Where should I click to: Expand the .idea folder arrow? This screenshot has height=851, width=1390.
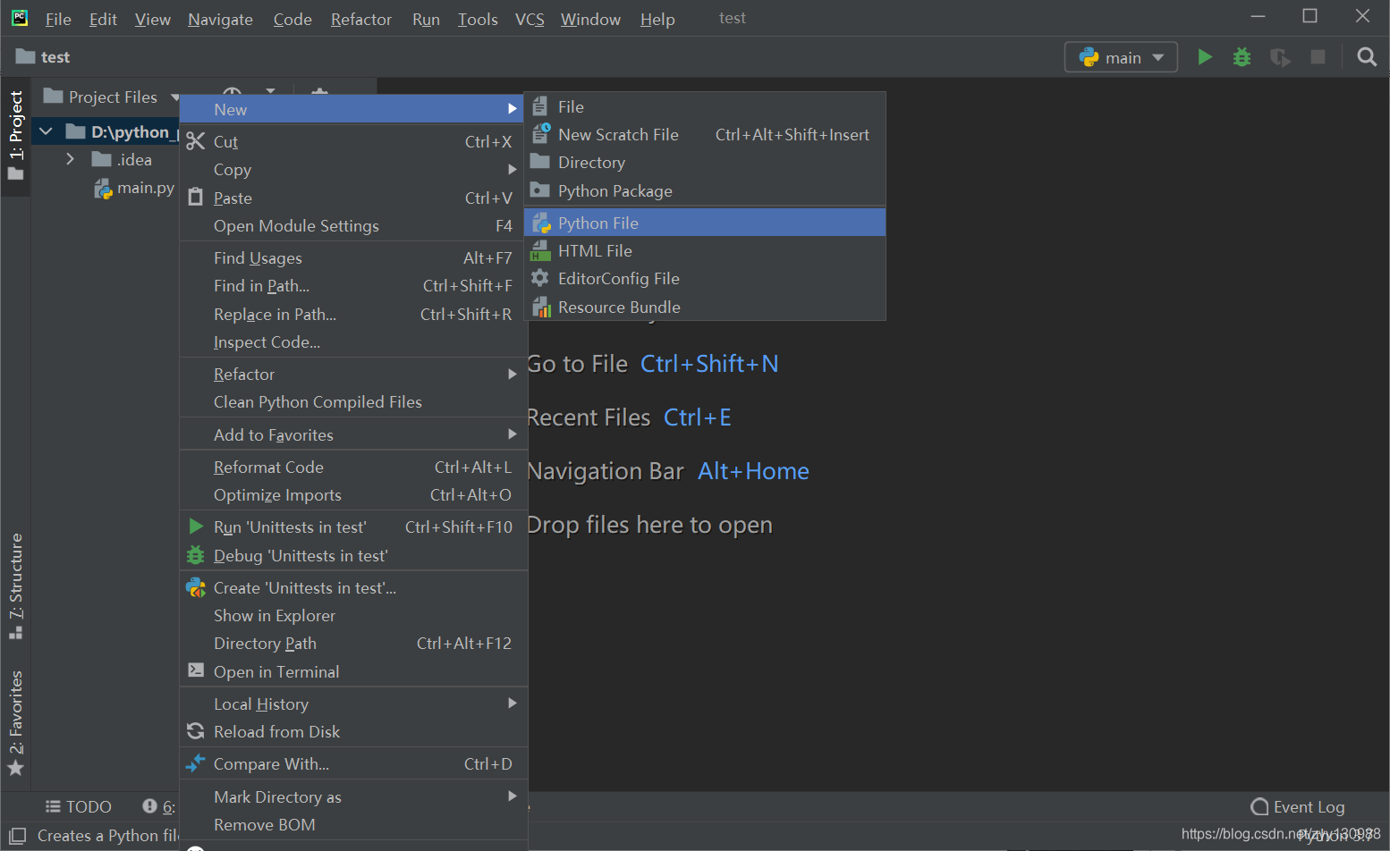71,159
